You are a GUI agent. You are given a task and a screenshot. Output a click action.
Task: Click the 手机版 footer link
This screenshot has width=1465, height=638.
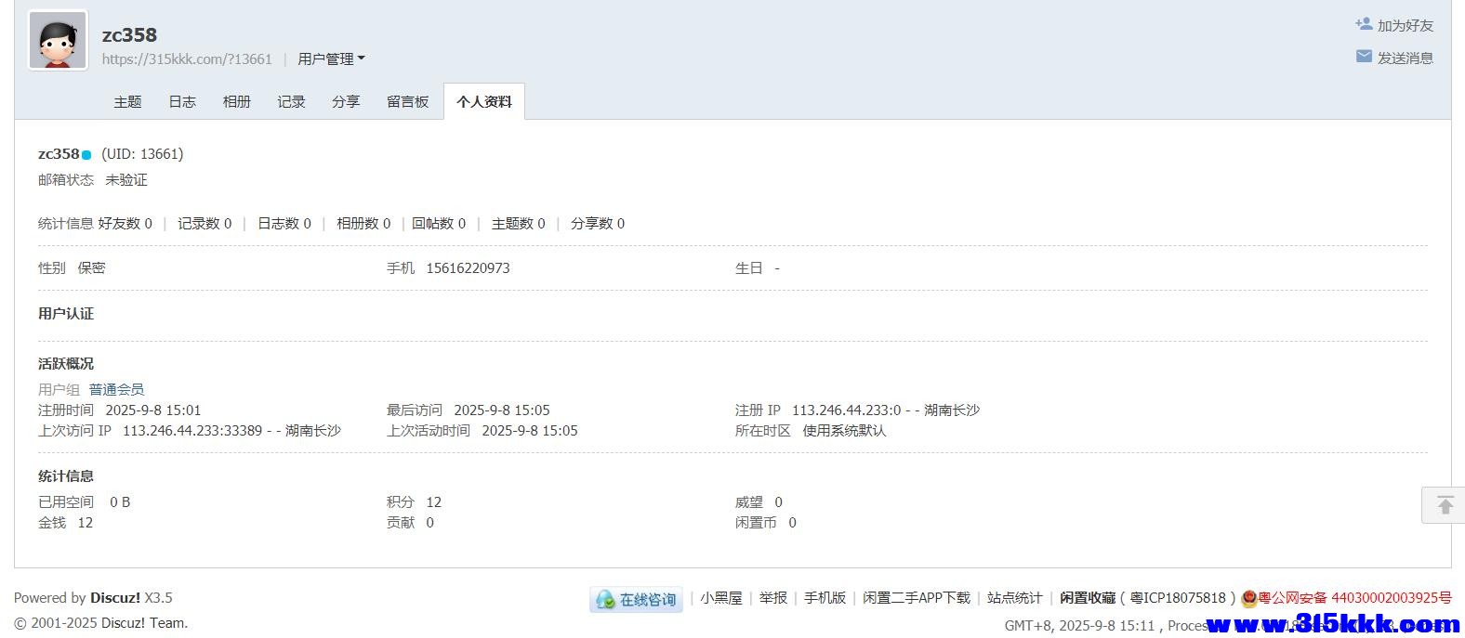tap(825, 598)
